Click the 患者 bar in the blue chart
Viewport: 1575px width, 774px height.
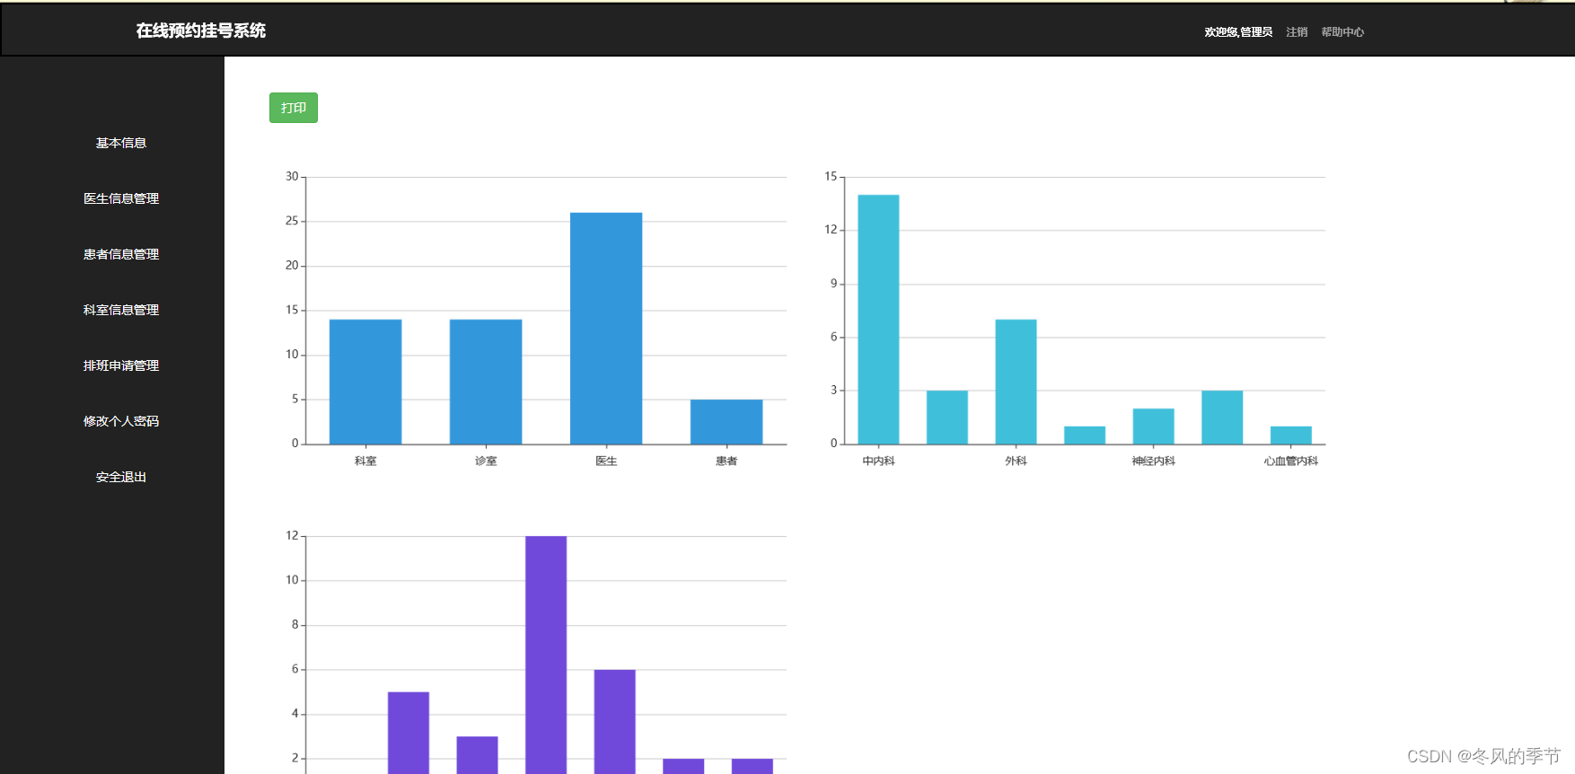click(x=726, y=422)
